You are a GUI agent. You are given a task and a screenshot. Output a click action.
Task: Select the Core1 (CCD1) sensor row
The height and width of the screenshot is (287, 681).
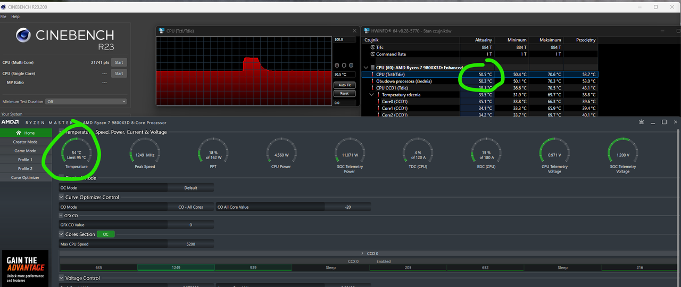[x=480, y=108]
